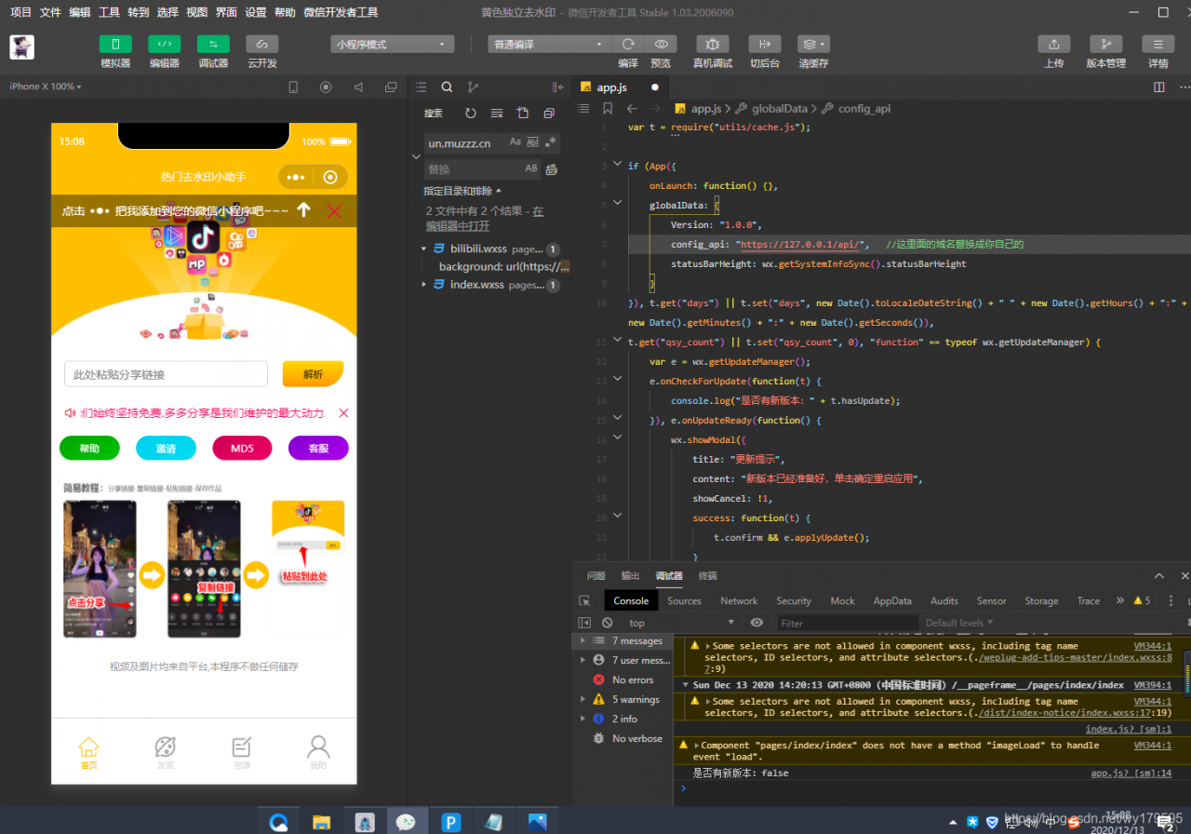Click the element inspector arrow icon
Screen dimensions: 1191x834
tap(584, 601)
